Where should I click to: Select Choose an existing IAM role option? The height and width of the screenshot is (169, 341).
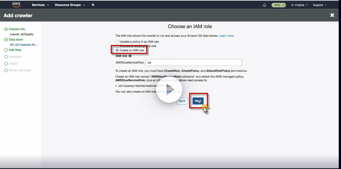136,46
